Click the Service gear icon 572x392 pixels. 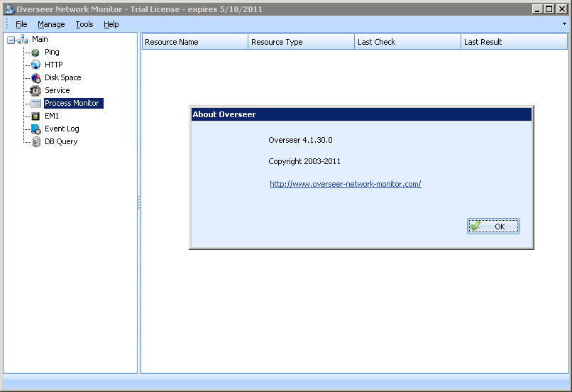click(x=35, y=90)
